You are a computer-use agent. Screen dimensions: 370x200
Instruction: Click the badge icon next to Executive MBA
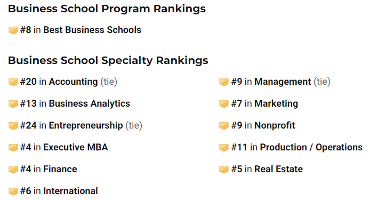coord(13,148)
